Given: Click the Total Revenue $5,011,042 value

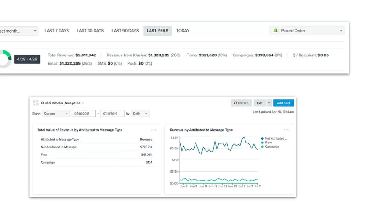Looking at the screenshot, I should coord(86,55).
